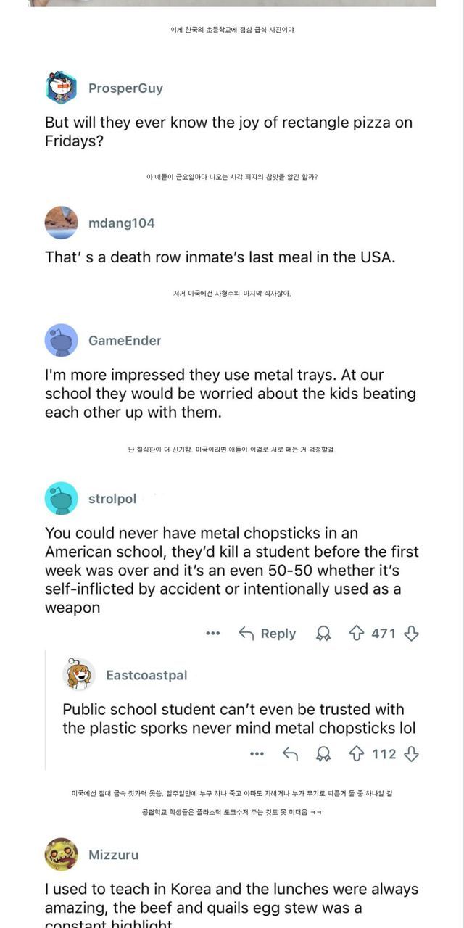464x928 pixels.
Task: Downvote strolpol's metal chopsticks comment
Action: pyautogui.click(x=411, y=634)
